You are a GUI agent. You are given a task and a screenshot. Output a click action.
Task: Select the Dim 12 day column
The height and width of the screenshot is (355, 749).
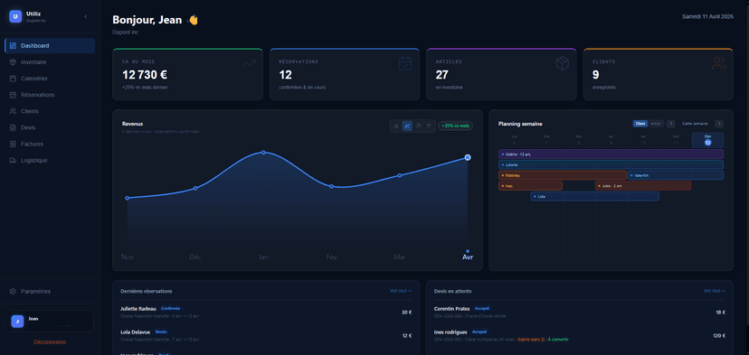(x=707, y=140)
